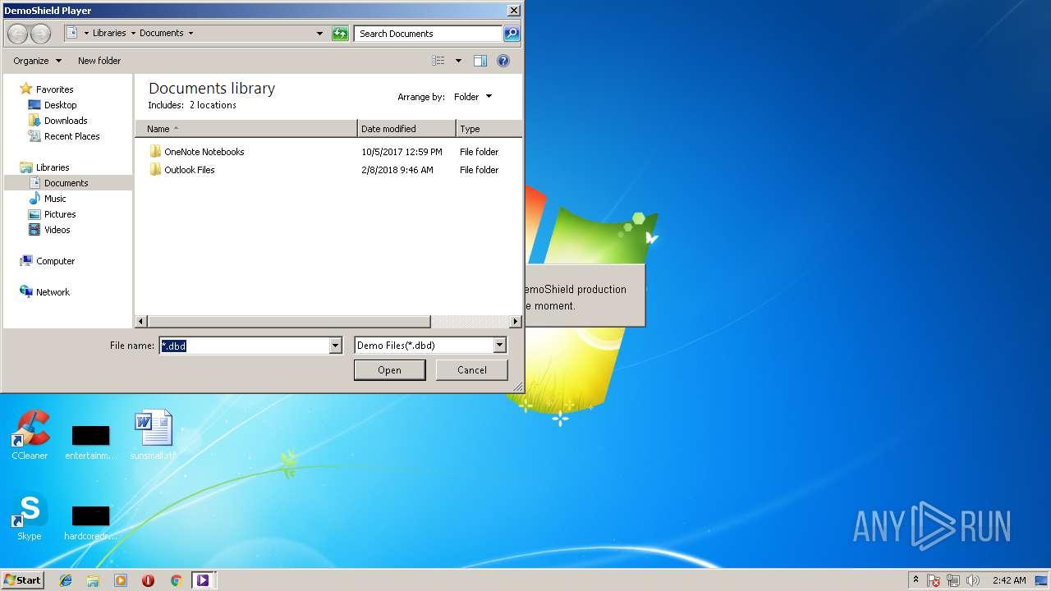Select the 10/5/2017 12:59 PM date cell
This screenshot has width=1051, height=591.
[402, 152]
